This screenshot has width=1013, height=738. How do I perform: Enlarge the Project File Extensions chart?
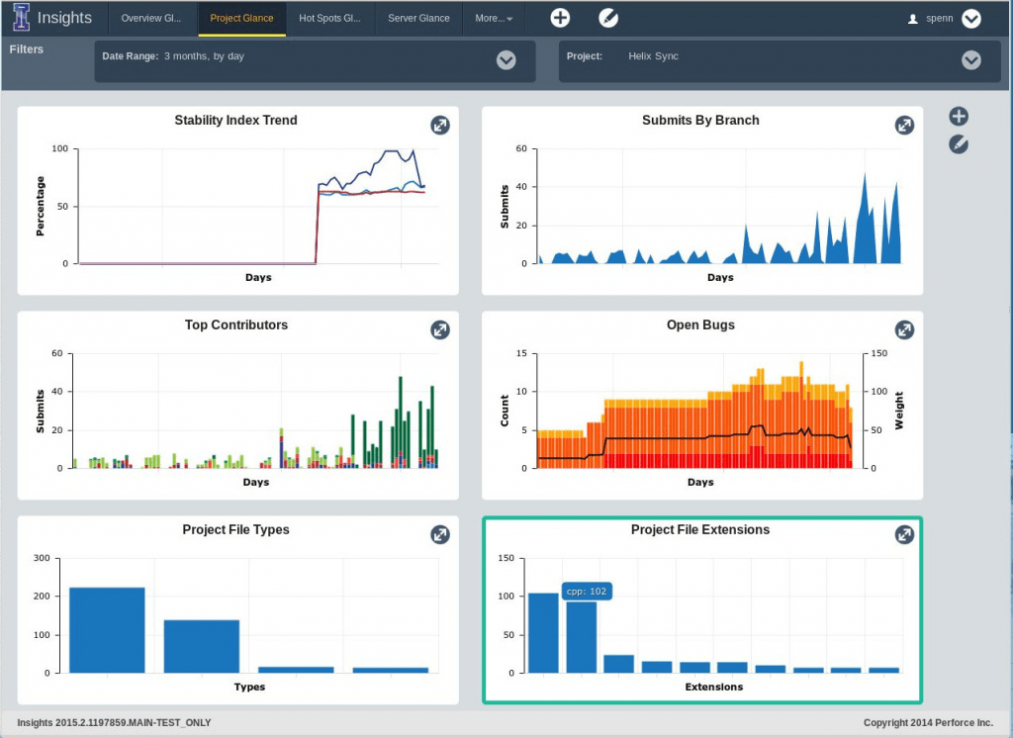click(904, 534)
